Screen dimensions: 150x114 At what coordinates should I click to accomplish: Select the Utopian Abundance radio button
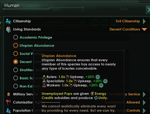(x=15, y=45)
